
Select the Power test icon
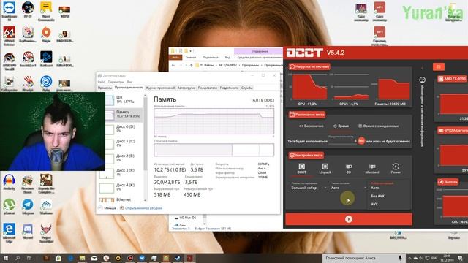(396, 169)
